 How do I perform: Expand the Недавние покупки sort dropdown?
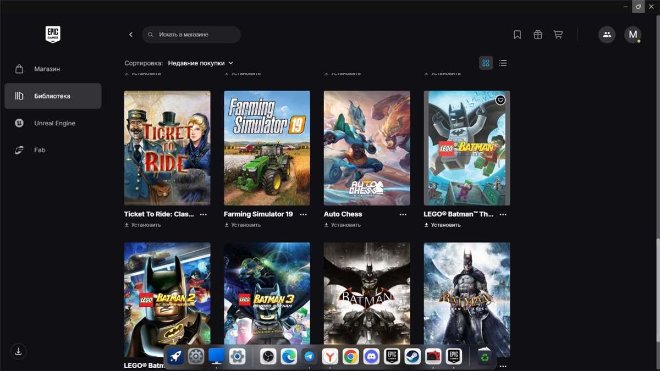point(201,63)
